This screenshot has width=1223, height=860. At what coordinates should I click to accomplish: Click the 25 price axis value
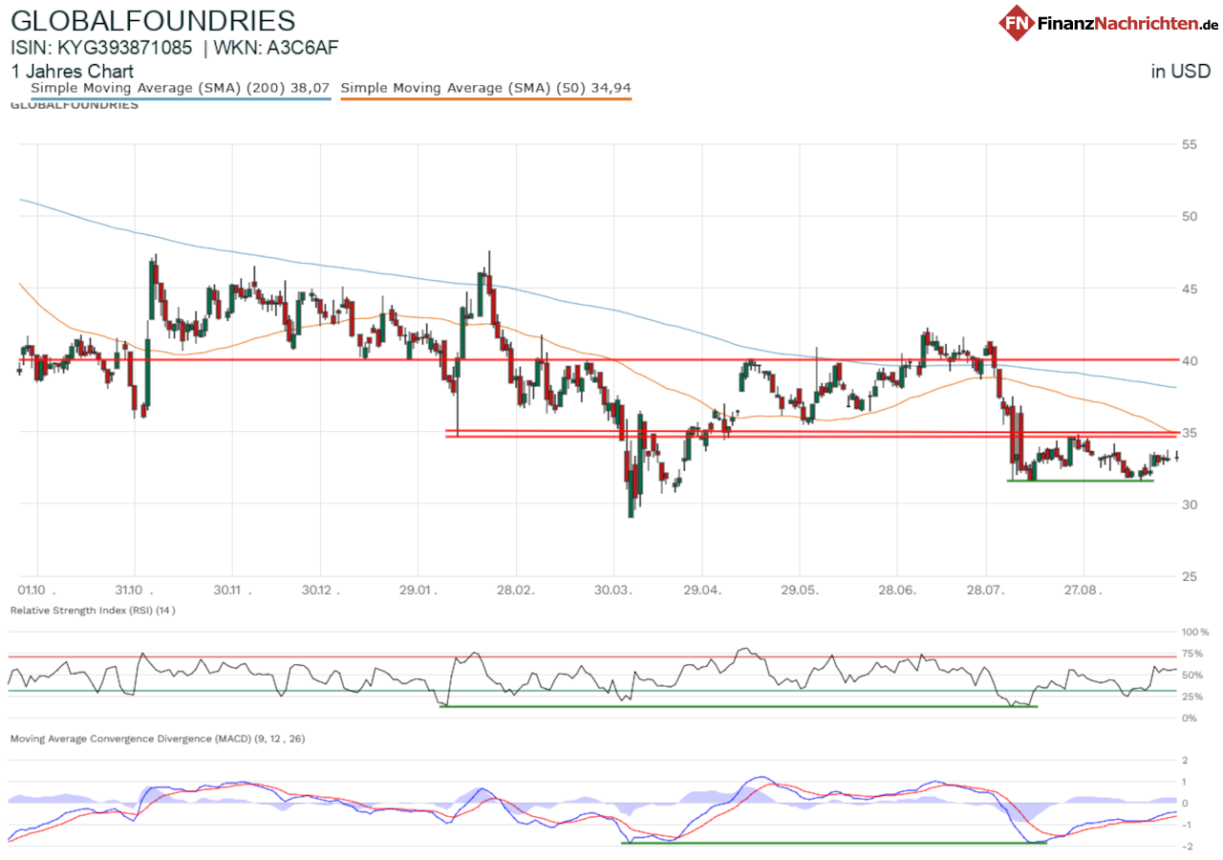click(1190, 576)
